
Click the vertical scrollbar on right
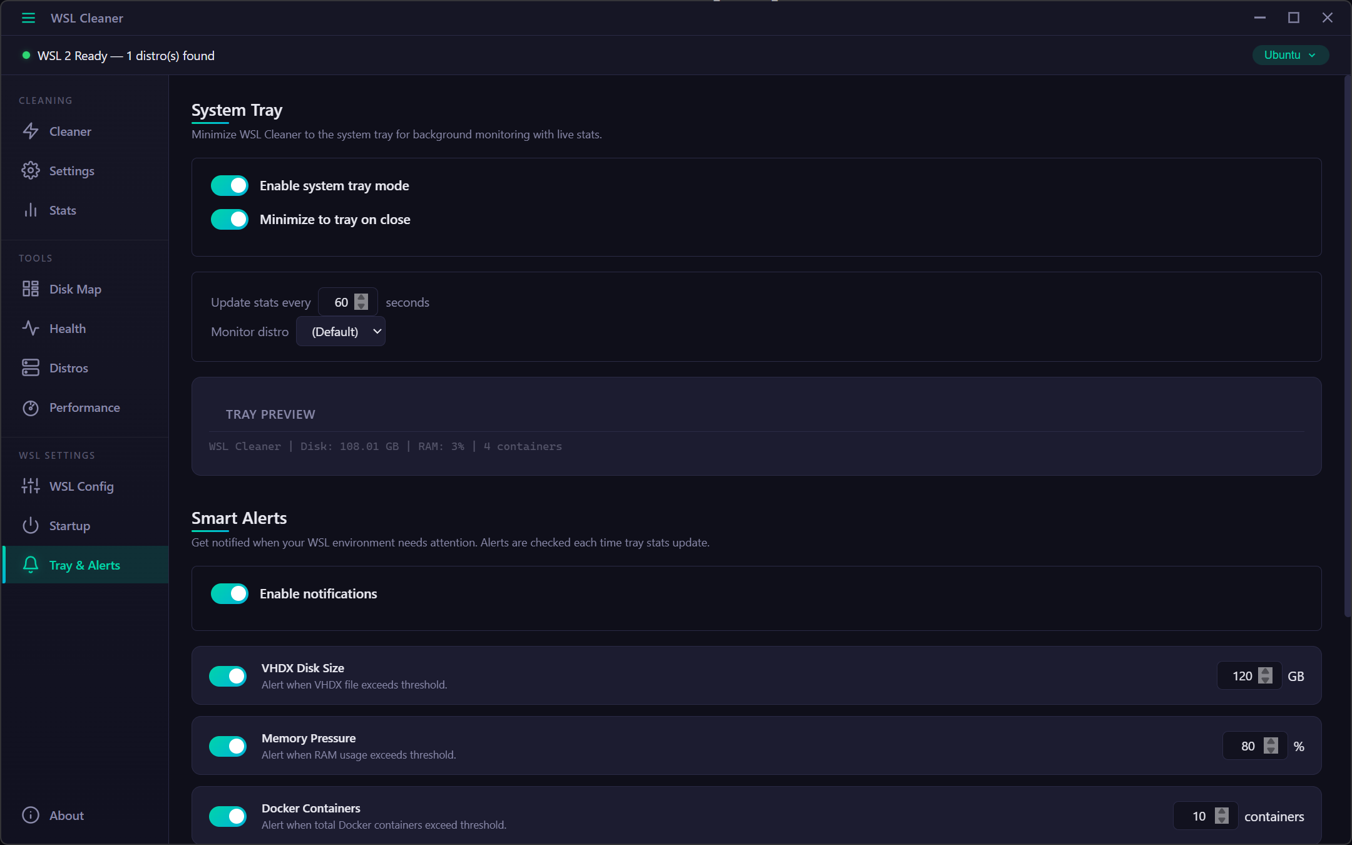tap(1348, 344)
